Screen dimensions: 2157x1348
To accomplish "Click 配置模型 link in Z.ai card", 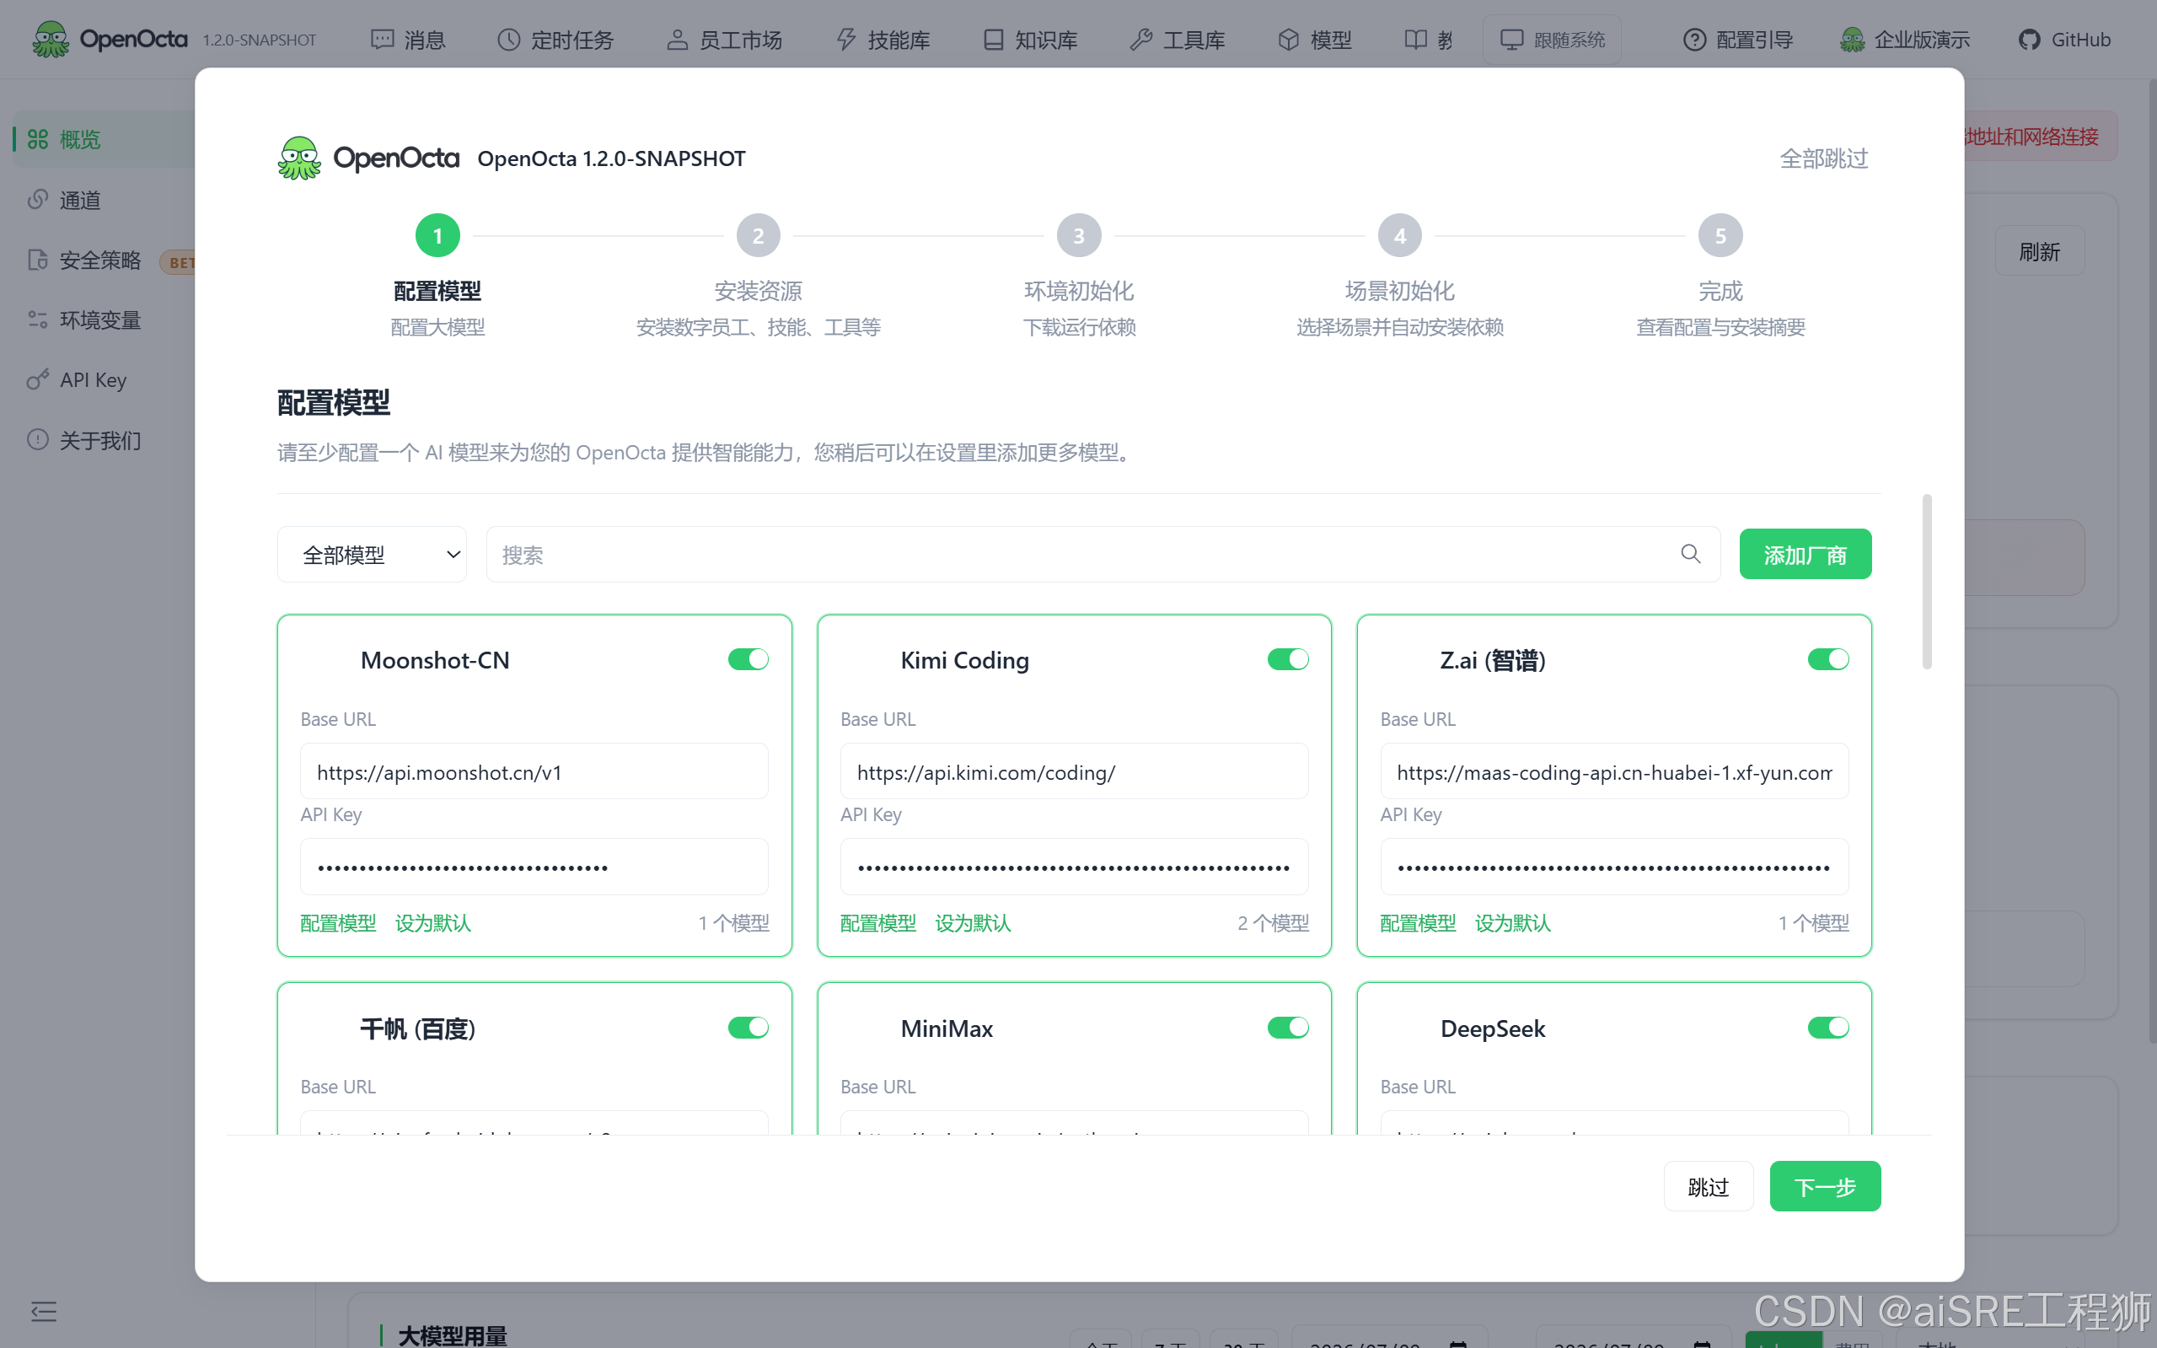I will (x=1419, y=923).
